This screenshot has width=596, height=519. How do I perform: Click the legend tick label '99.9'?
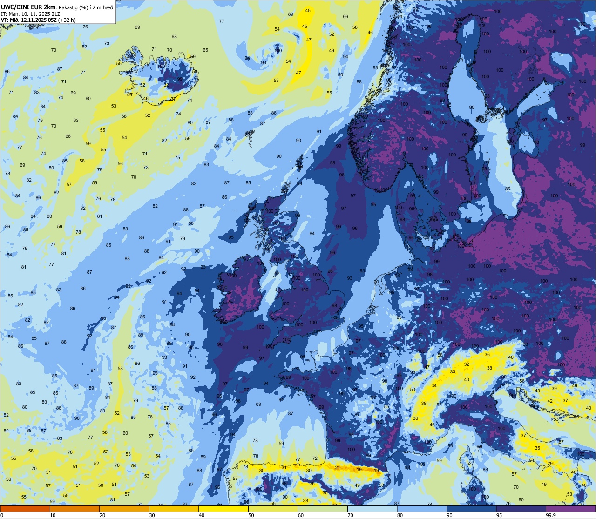[x=551, y=515]
